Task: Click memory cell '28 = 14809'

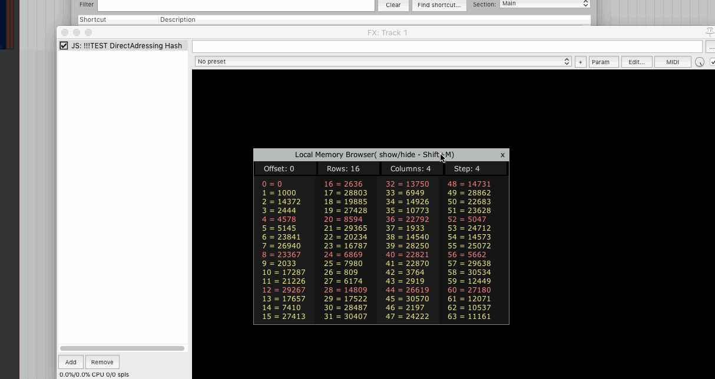Action: coord(346,290)
